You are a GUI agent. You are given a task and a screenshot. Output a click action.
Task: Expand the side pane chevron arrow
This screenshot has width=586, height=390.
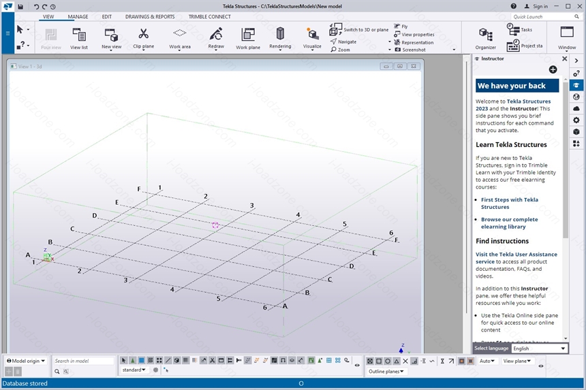[576, 61]
